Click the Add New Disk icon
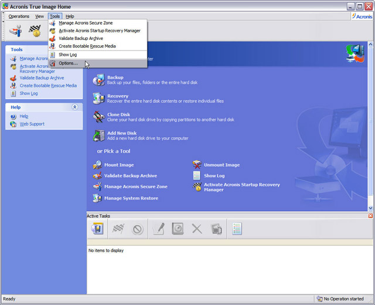375x305 pixels. point(99,135)
